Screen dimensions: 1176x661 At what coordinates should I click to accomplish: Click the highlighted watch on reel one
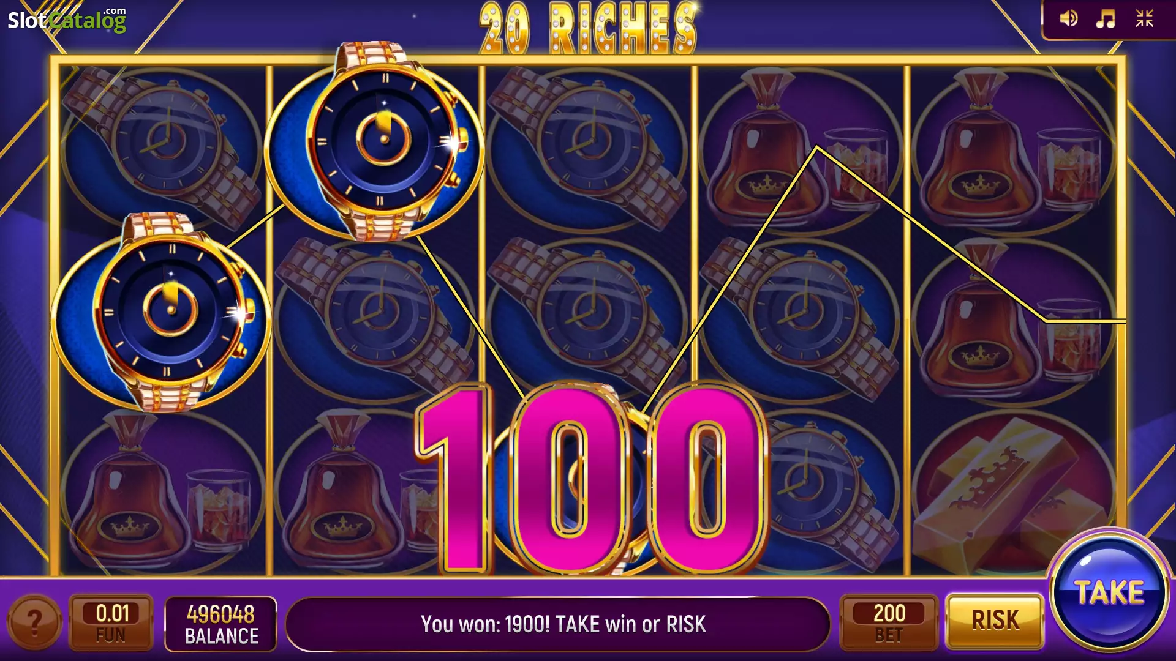tap(161, 312)
